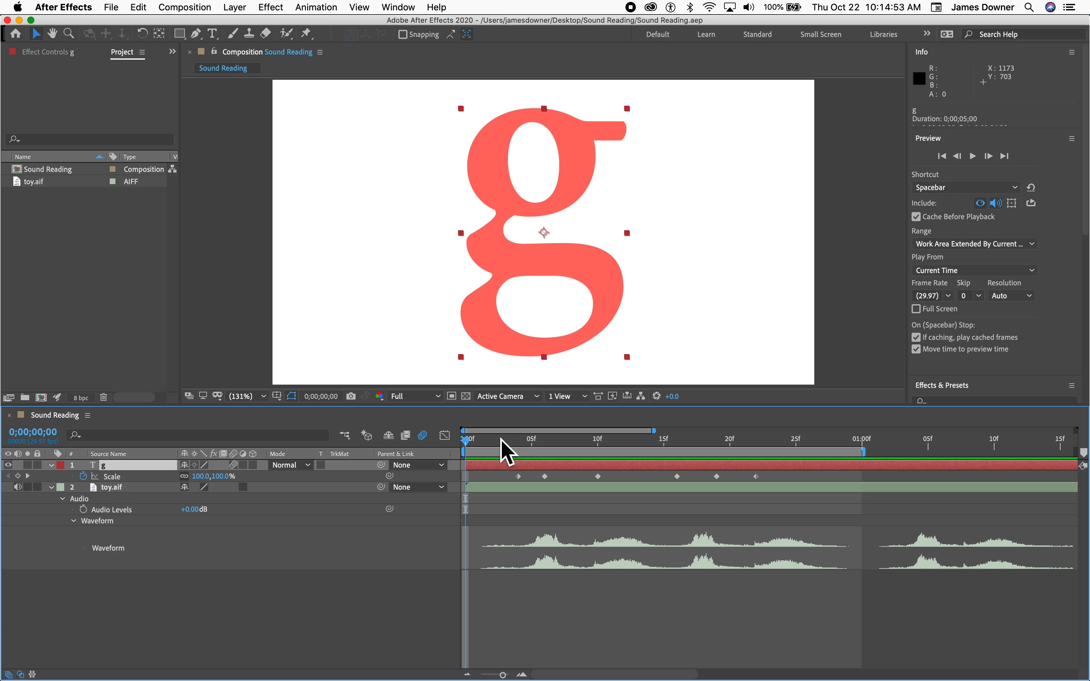
Task: Select toy.aif in the Project panel
Action: 33,182
